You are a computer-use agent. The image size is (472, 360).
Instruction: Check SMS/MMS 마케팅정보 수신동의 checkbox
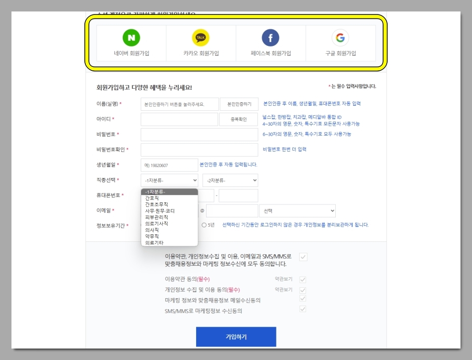pos(303,309)
